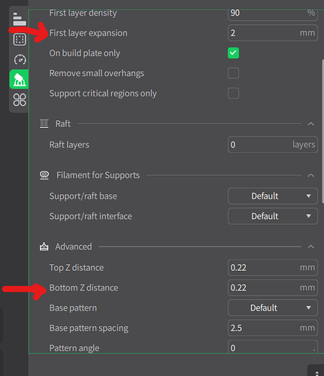Collapse Filament for Supports section chevron
The image size is (324, 376).
pos(310,175)
